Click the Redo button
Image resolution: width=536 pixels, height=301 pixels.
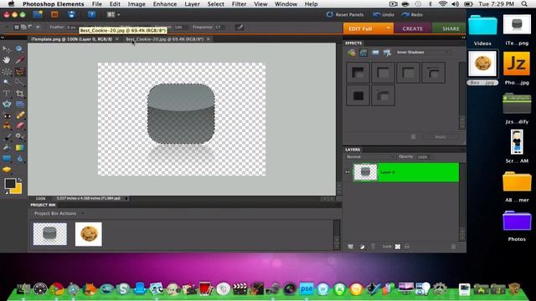pyautogui.click(x=412, y=15)
